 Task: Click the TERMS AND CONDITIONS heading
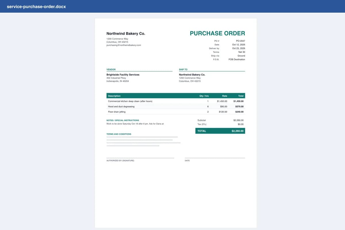click(x=119, y=134)
